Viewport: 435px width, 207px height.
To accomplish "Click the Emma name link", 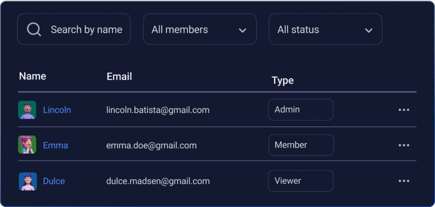I will click(56, 145).
